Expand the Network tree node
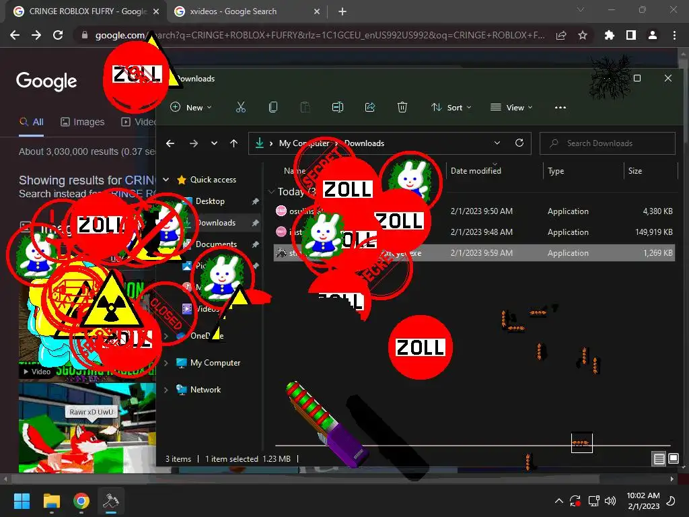The image size is (689, 517). click(x=166, y=390)
